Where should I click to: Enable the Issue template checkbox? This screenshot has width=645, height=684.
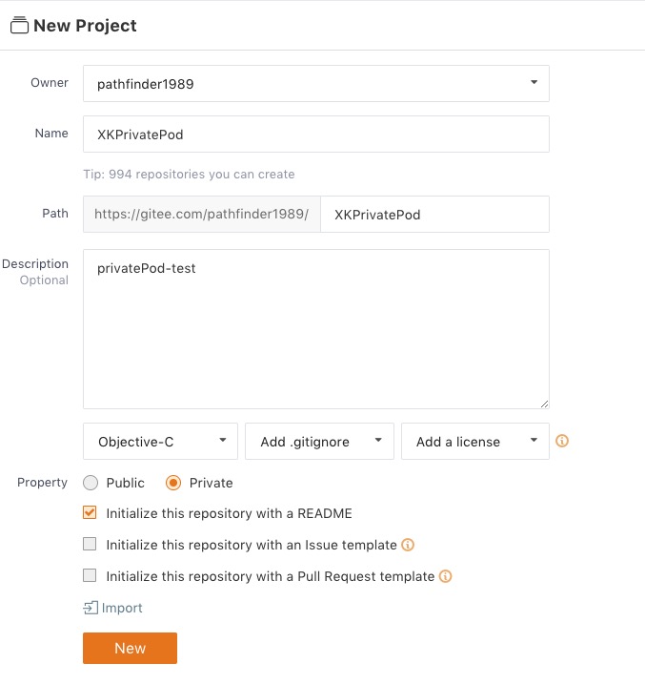91,545
